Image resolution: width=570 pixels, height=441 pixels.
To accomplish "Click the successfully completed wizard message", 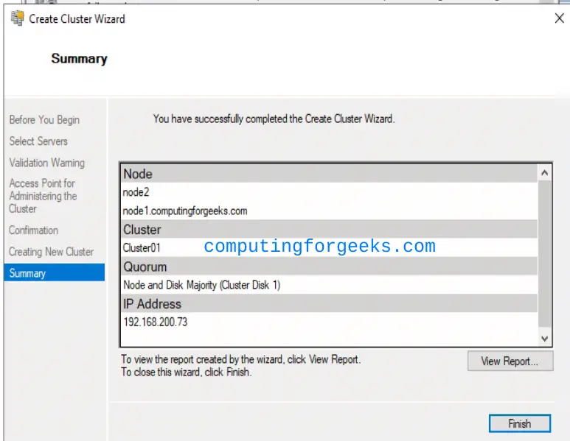I will point(274,119).
